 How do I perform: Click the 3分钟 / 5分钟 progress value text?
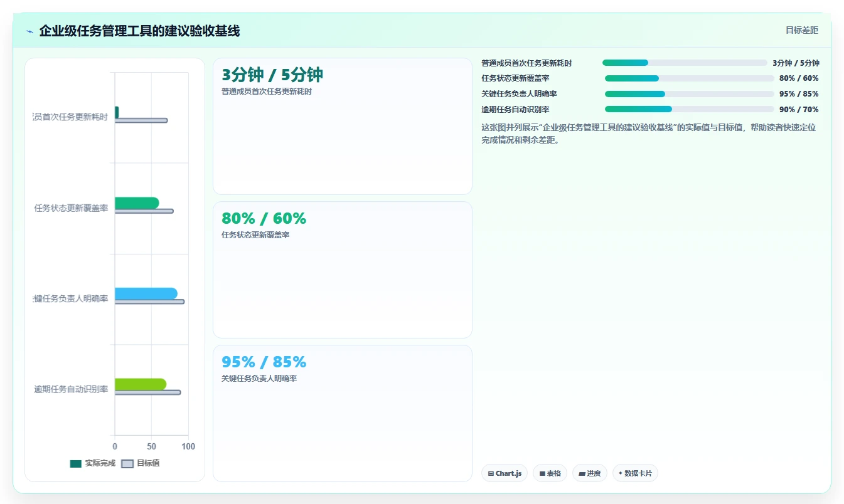click(x=796, y=63)
